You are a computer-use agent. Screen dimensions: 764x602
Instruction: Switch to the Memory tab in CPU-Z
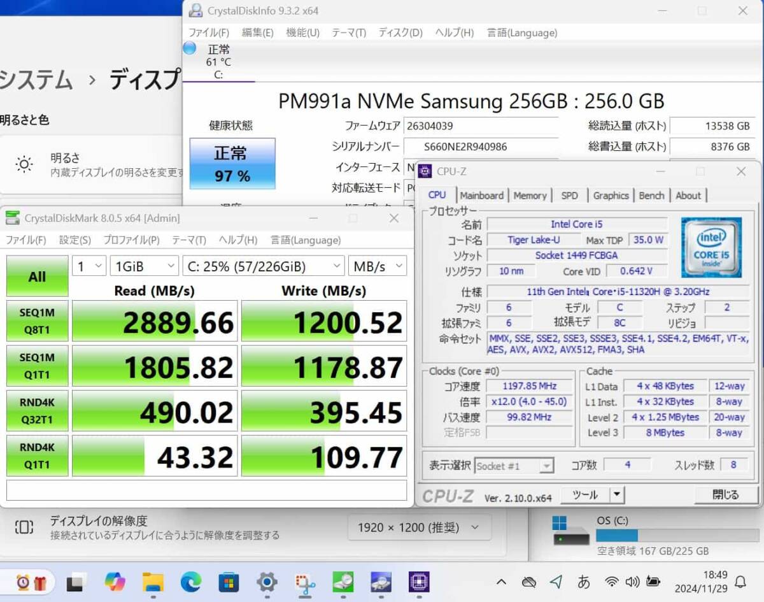(530, 196)
